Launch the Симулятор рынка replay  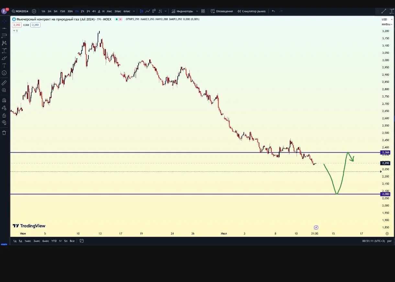tap(251, 11)
